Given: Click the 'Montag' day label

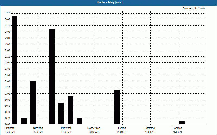Looking at the screenshot, I should [x=10, y=128].
